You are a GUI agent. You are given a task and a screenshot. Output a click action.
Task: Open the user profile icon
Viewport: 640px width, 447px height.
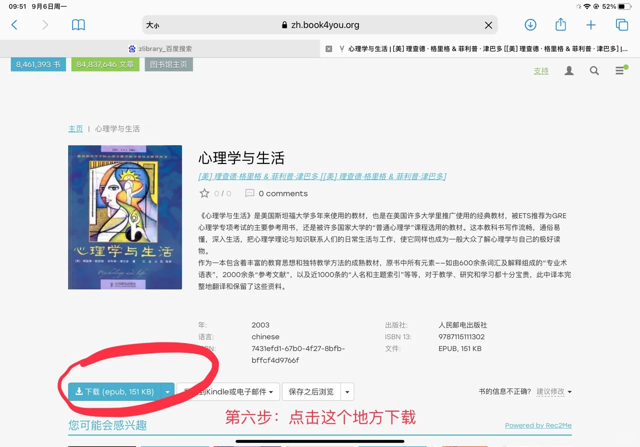pyautogui.click(x=569, y=71)
